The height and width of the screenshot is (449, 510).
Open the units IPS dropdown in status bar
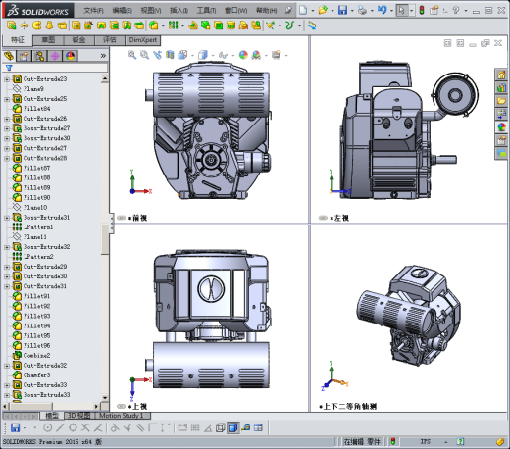click(x=446, y=442)
